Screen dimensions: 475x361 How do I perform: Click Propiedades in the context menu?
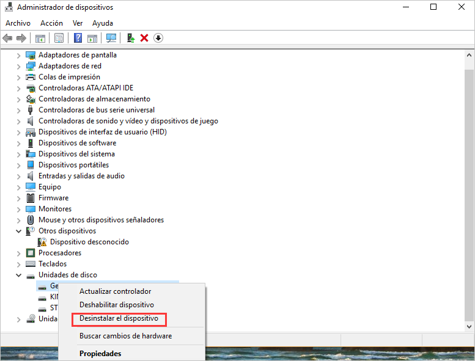point(100,353)
